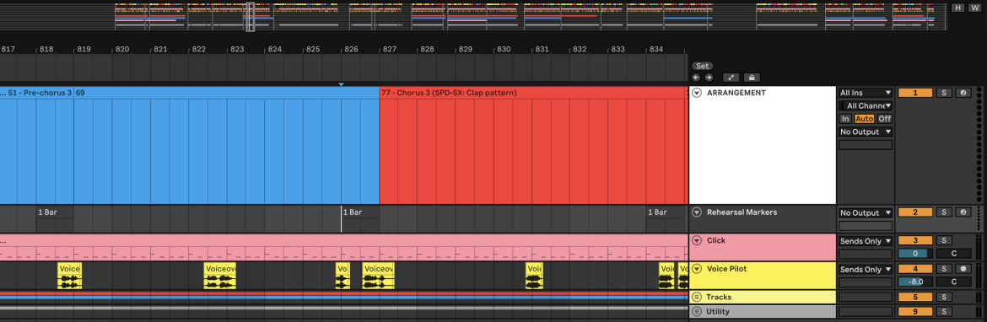Solo the Rehearsal Markers track
Screen dimensions: 987x322
pyautogui.click(x=944, y=212)
